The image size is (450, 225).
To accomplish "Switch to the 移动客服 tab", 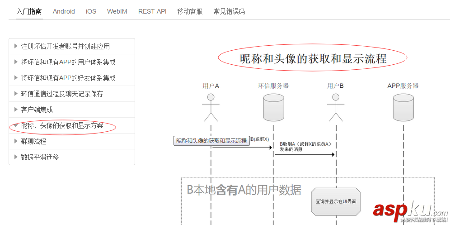I will click(190, 11).
